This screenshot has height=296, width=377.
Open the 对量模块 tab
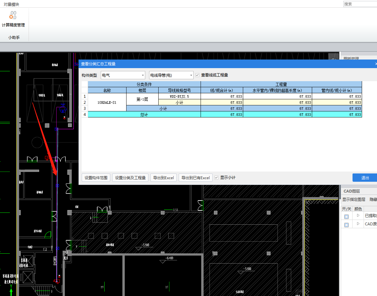tap(11, 4)
